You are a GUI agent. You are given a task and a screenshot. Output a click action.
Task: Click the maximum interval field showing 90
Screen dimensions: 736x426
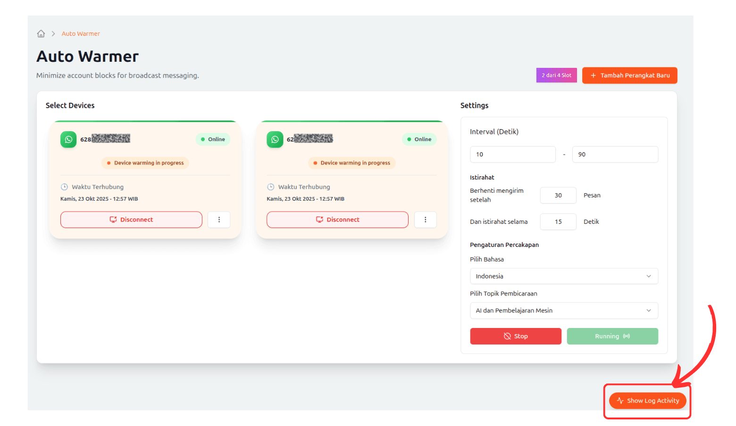[615, 155]
